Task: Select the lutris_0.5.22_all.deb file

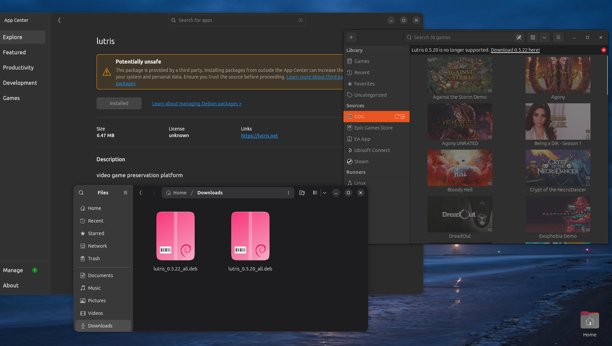Action: (x=176, y=241)
